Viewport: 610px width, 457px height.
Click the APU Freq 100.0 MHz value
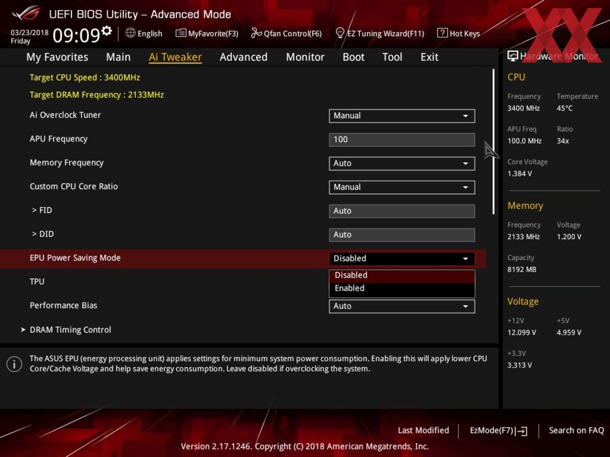click(x=524, y=141)
